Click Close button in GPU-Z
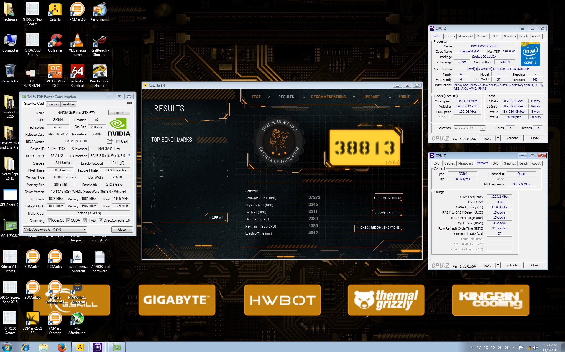This screenshot has height=352, width=565. pos(122,230)
